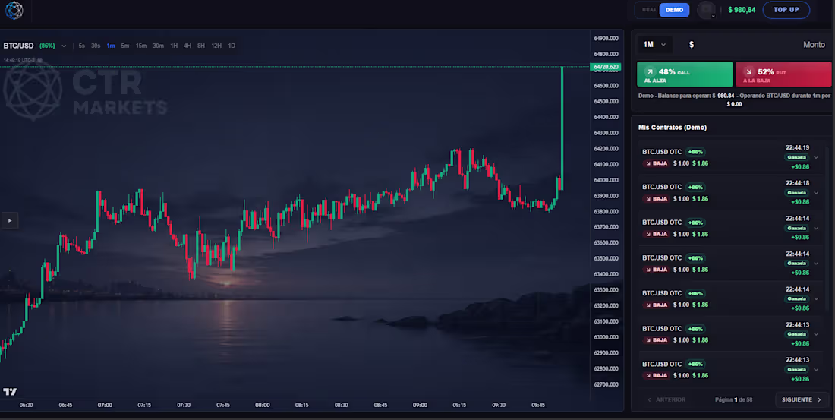Click the 'Demo - Balance para operar' status text
Viewport: 835px width, 420px height.
[734, 99]
